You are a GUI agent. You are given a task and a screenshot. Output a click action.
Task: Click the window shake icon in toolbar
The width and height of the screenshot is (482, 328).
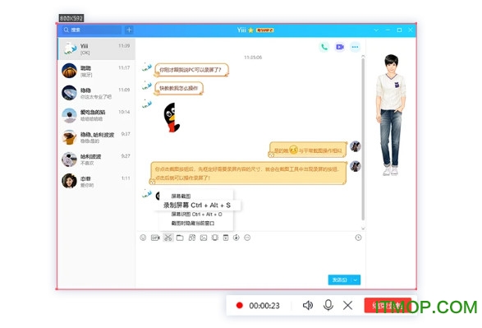pos(215,238)
